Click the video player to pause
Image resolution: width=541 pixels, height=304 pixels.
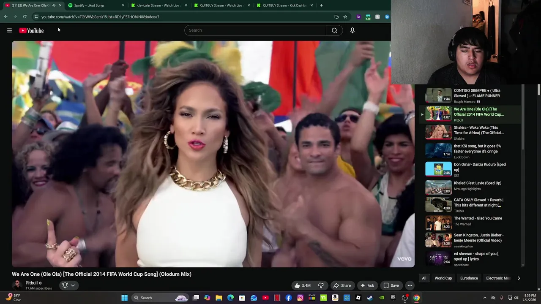click(213, 154)
